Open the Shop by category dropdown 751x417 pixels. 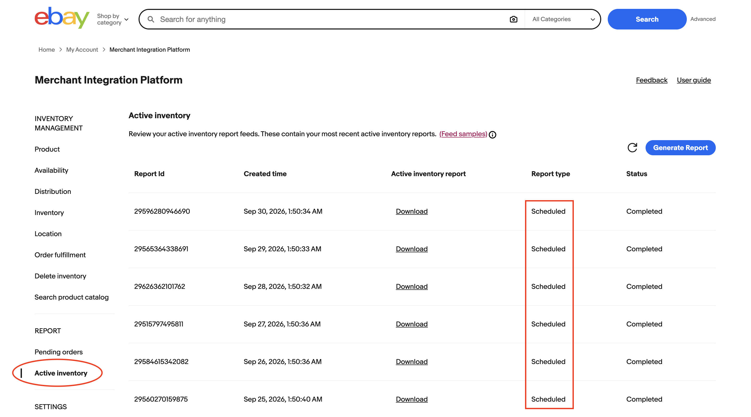pyautogui.click(x=112, y=19)
